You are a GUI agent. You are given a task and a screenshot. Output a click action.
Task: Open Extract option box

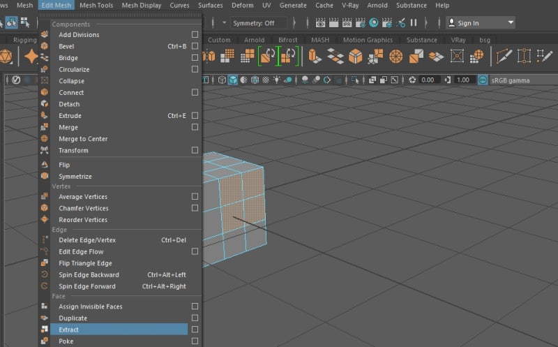point(195,329)
